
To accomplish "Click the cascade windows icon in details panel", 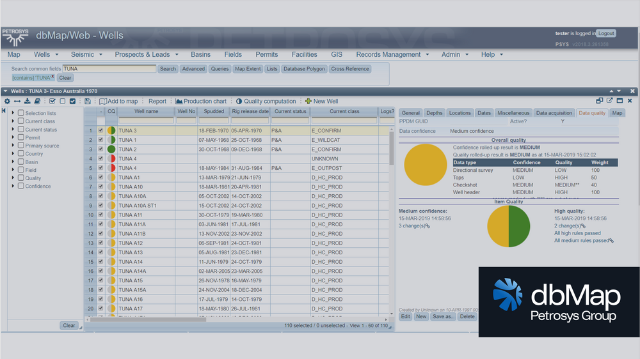I will (600, 101).
